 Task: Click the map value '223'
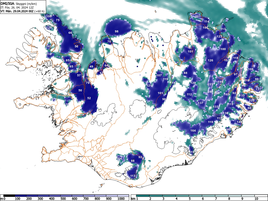click(210, 84)
